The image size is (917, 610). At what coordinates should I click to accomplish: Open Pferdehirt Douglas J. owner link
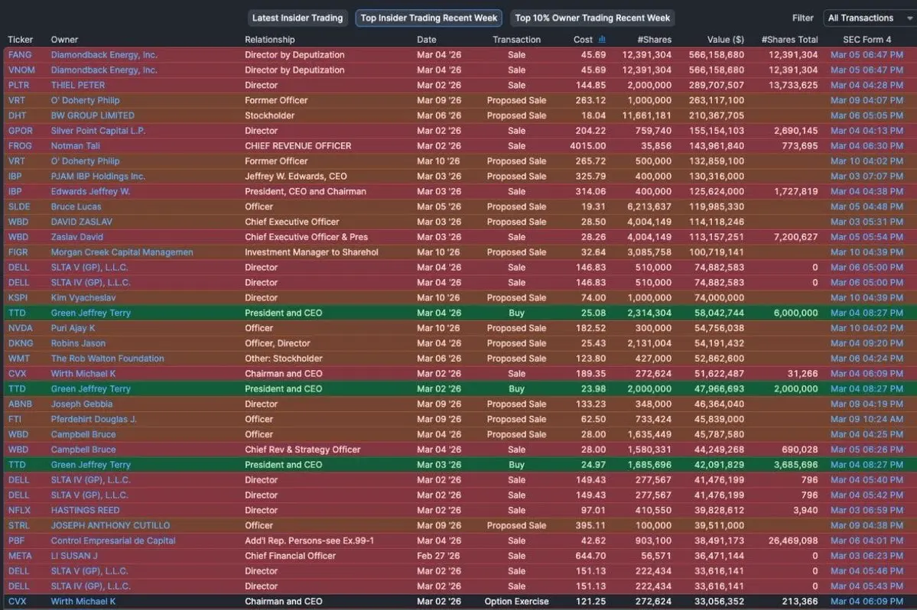point(93,420)
